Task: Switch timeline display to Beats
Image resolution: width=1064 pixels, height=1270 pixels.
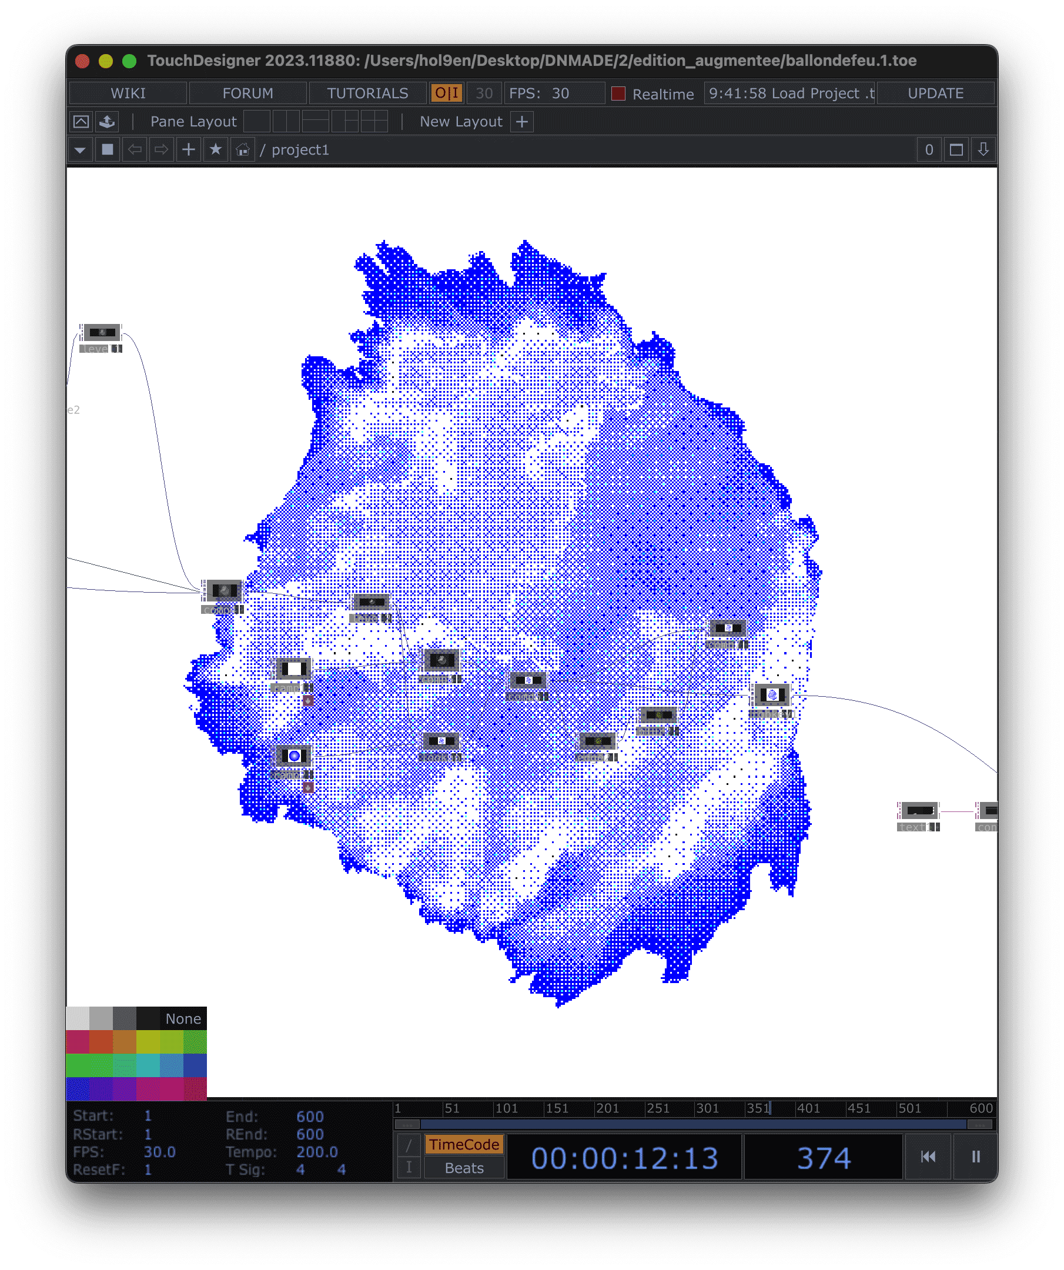Action: (464, 1168)
